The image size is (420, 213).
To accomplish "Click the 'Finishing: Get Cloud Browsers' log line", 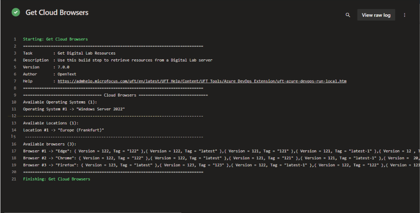I will (x=56, y=179).
